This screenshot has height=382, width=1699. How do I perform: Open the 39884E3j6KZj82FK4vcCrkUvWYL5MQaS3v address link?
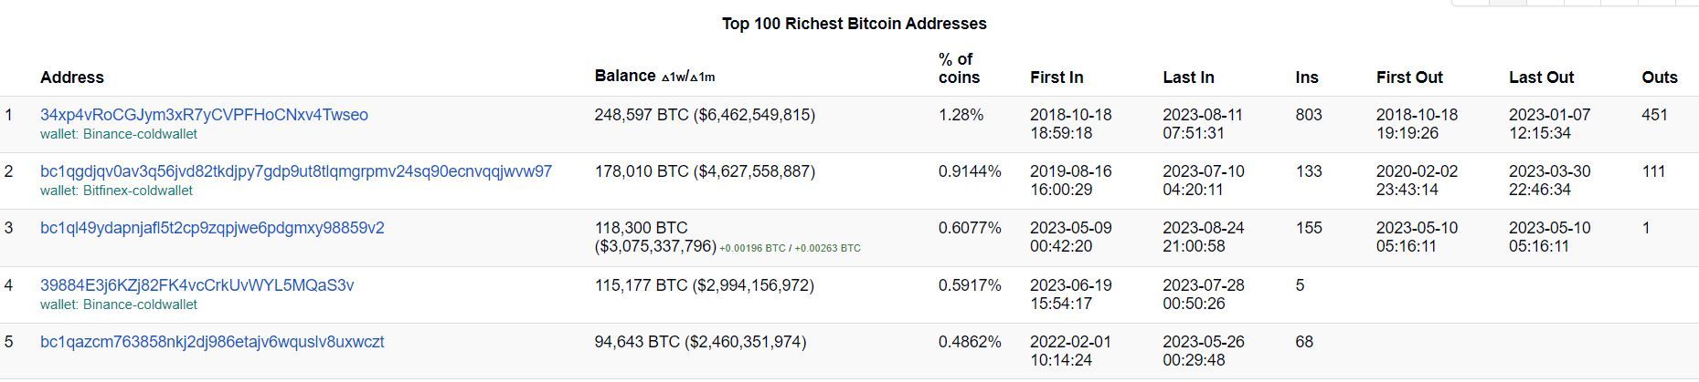196,285
